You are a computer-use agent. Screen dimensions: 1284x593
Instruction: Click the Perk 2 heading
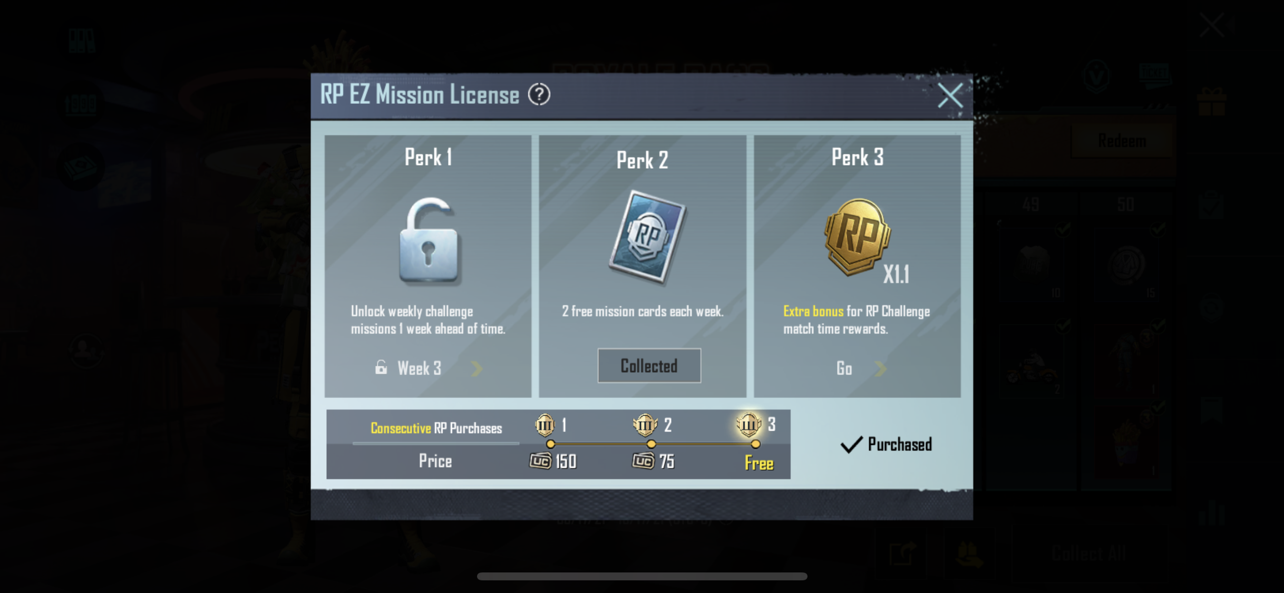[643, 160]
